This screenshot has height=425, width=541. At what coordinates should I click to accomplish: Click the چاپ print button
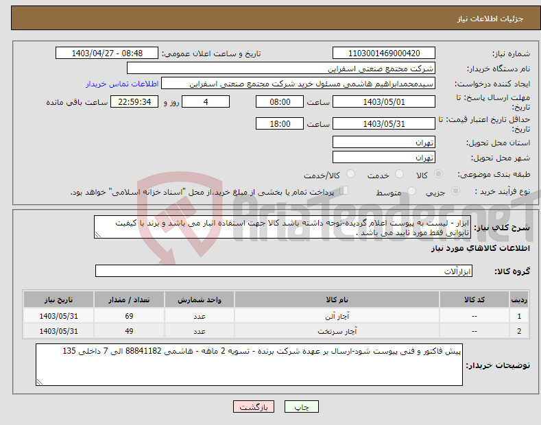click(302, 406)
